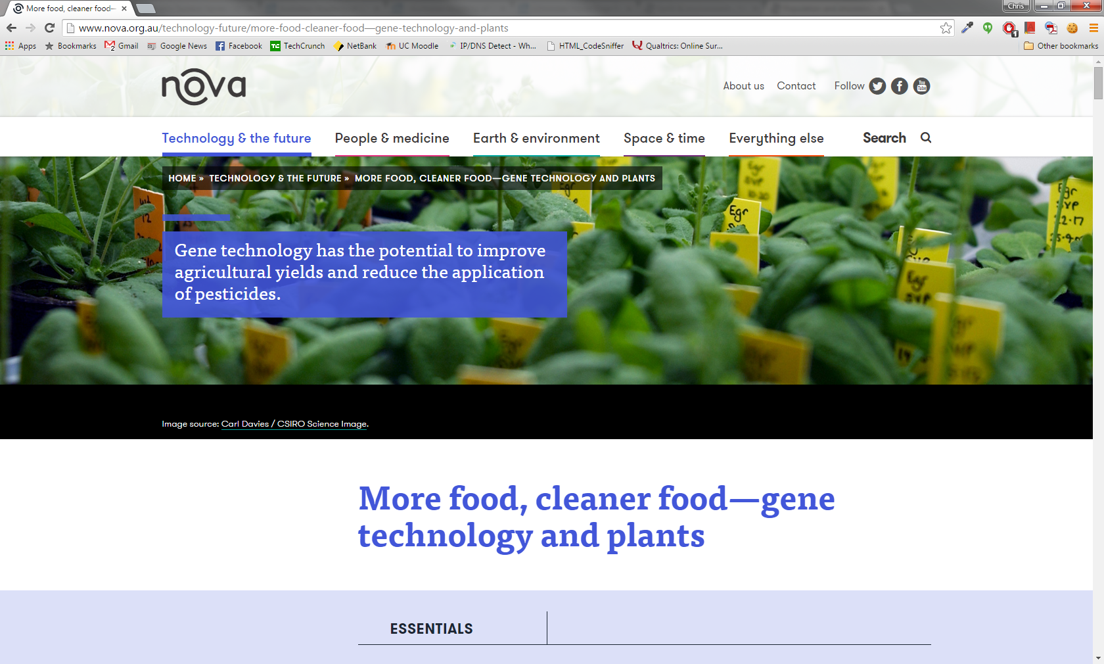Open the HTML_CodeSniffer bookmark
The width and height of the screenshot is (1104, 664).
(x=586, y=46)
